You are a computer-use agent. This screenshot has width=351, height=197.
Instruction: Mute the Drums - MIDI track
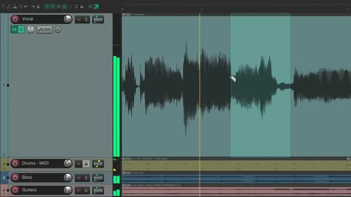click(x=78, y=164)
